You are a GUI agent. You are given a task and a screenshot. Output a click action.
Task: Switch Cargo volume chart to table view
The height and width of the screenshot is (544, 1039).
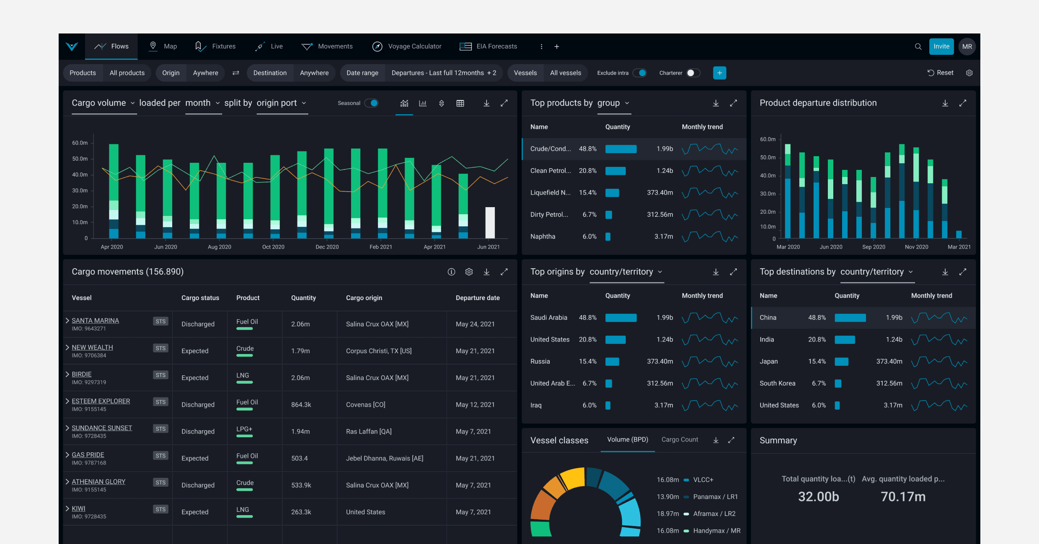point(460,103)
